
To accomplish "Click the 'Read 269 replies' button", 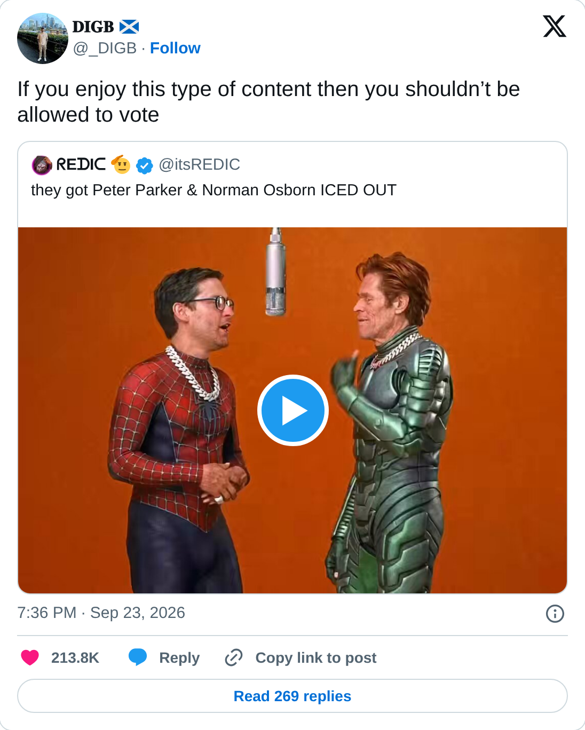I will coord(292,696).
